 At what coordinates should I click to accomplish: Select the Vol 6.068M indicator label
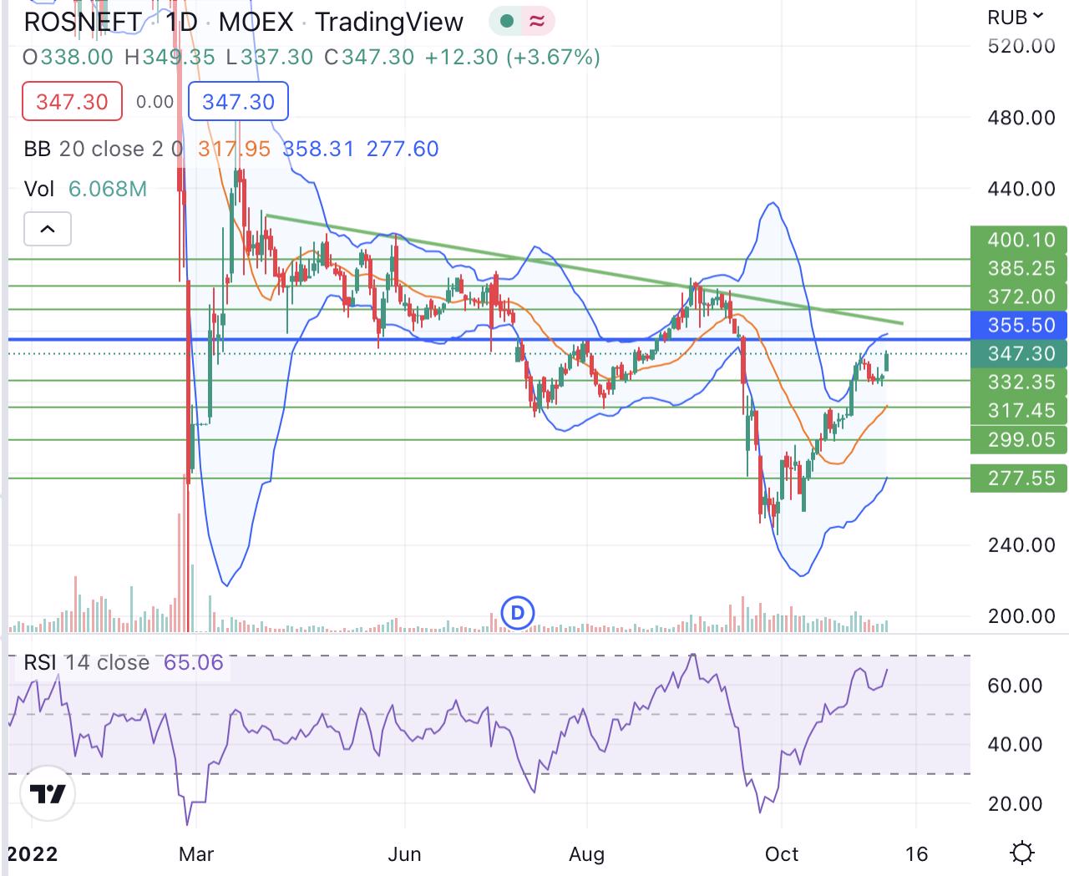tap(85, 189)
